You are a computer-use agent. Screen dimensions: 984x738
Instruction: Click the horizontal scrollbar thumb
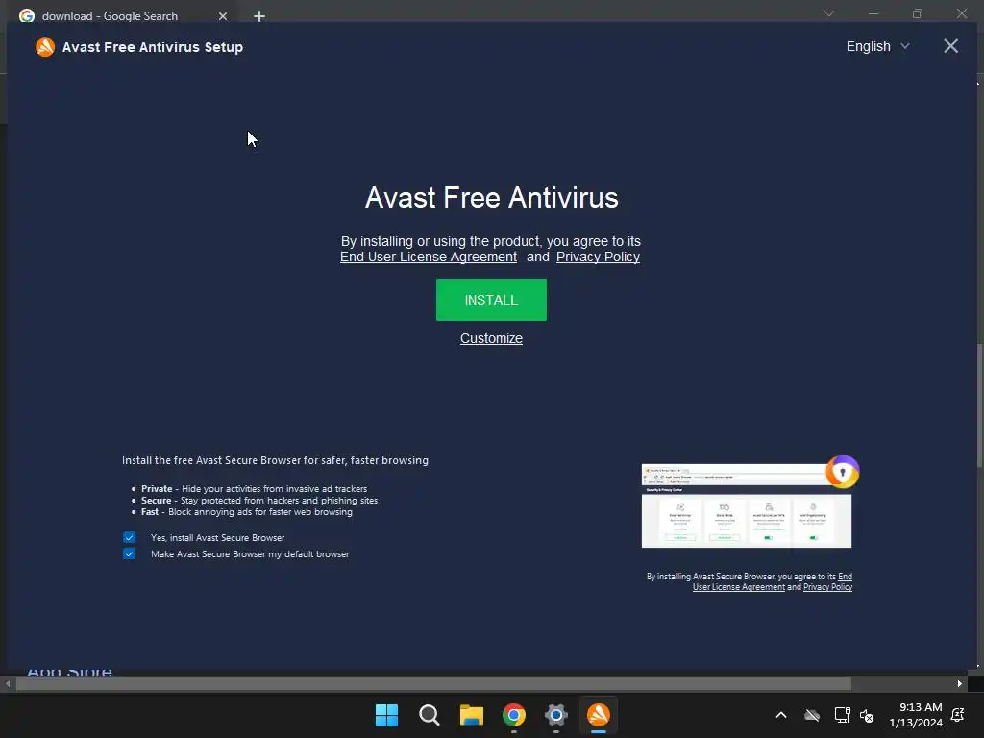433,684
